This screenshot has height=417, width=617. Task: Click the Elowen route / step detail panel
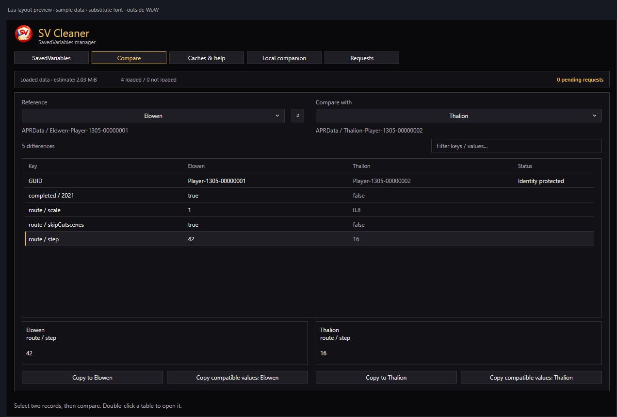(165, 343)
